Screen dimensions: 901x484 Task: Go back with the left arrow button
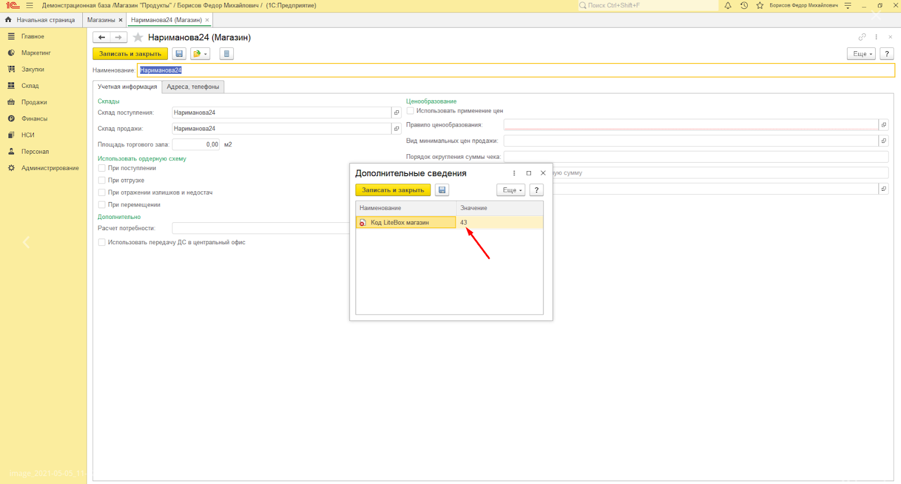coord(101,37)
